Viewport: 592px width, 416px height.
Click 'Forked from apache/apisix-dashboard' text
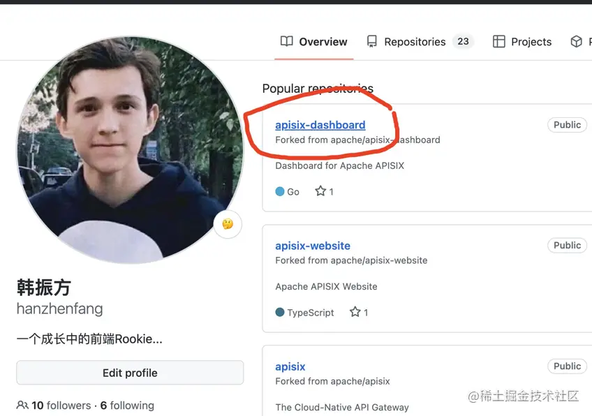tap(357, 140)
